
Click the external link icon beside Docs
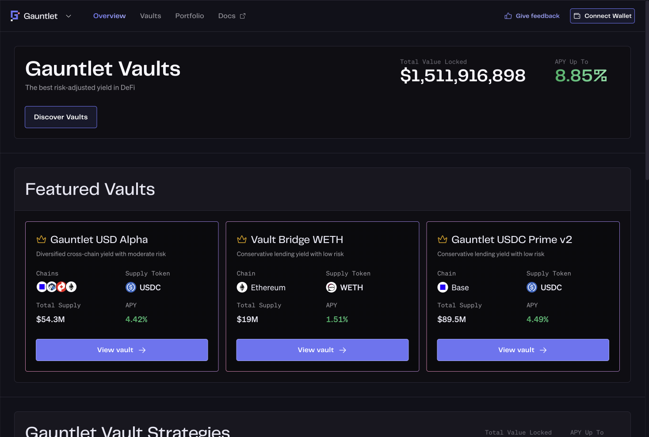(243, 16)
